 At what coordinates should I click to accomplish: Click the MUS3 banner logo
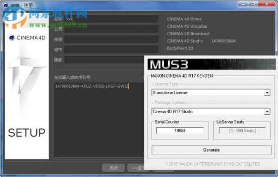click(x=169, y=64)
